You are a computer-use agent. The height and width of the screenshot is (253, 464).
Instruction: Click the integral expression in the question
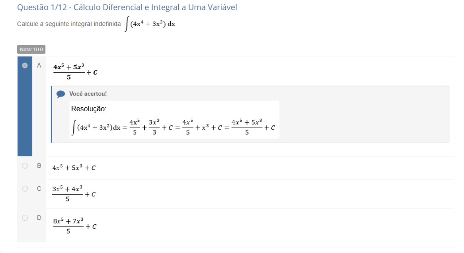[150, 25]
